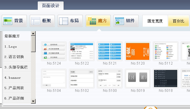Image resolution: width=190 pixels, height=109 pixels.
Task: Select the 布局 layout tool
Action: (x=70, y=21)
